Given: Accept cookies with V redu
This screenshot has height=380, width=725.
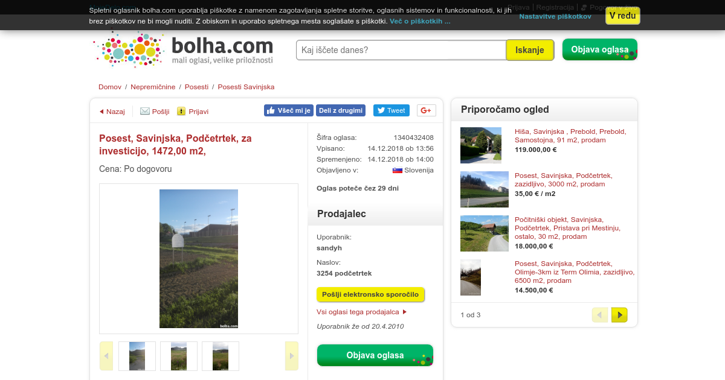Looking at the screenshot, I should [622, 16].
